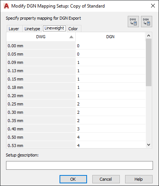This screenshot has height=186, width=159.
Task: Click the scrollbar down arrow
Action: click(148, 145)
